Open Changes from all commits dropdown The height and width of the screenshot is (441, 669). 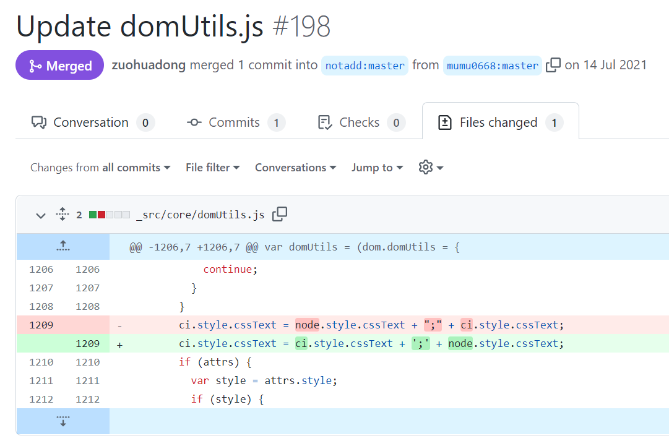click(x=100, y=168)
